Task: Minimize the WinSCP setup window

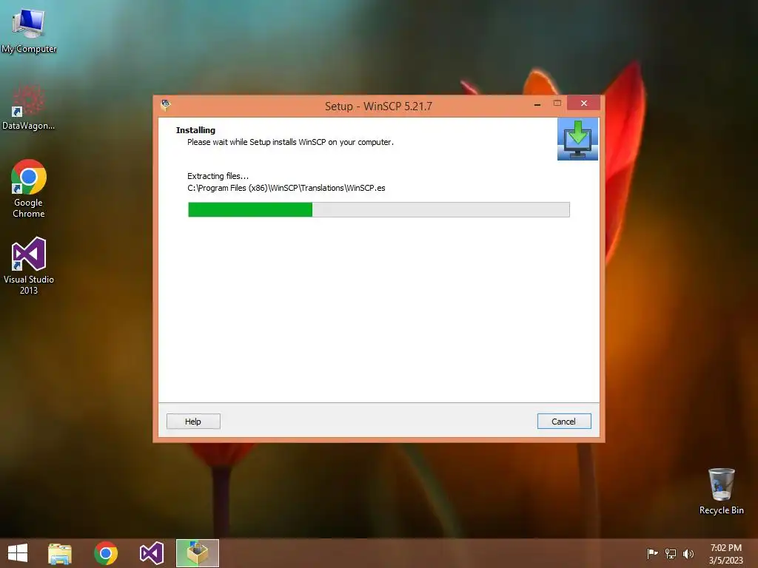Action: pos(537,104)
